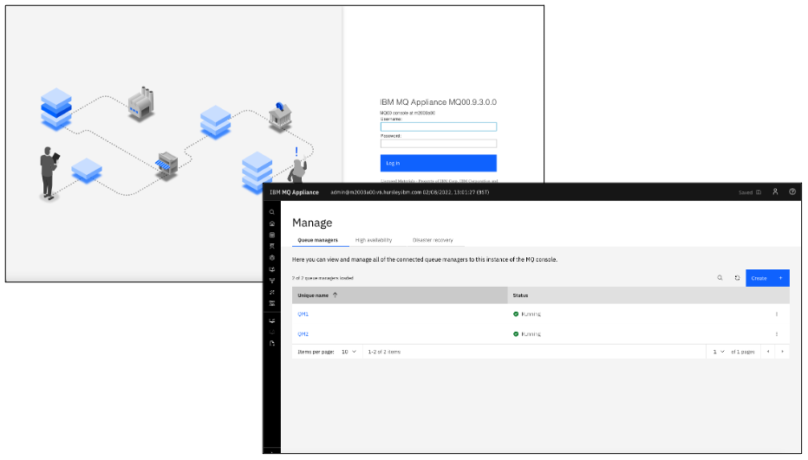808x460 pixels.
Task: Go to the previous page of results
Action: 768,352
